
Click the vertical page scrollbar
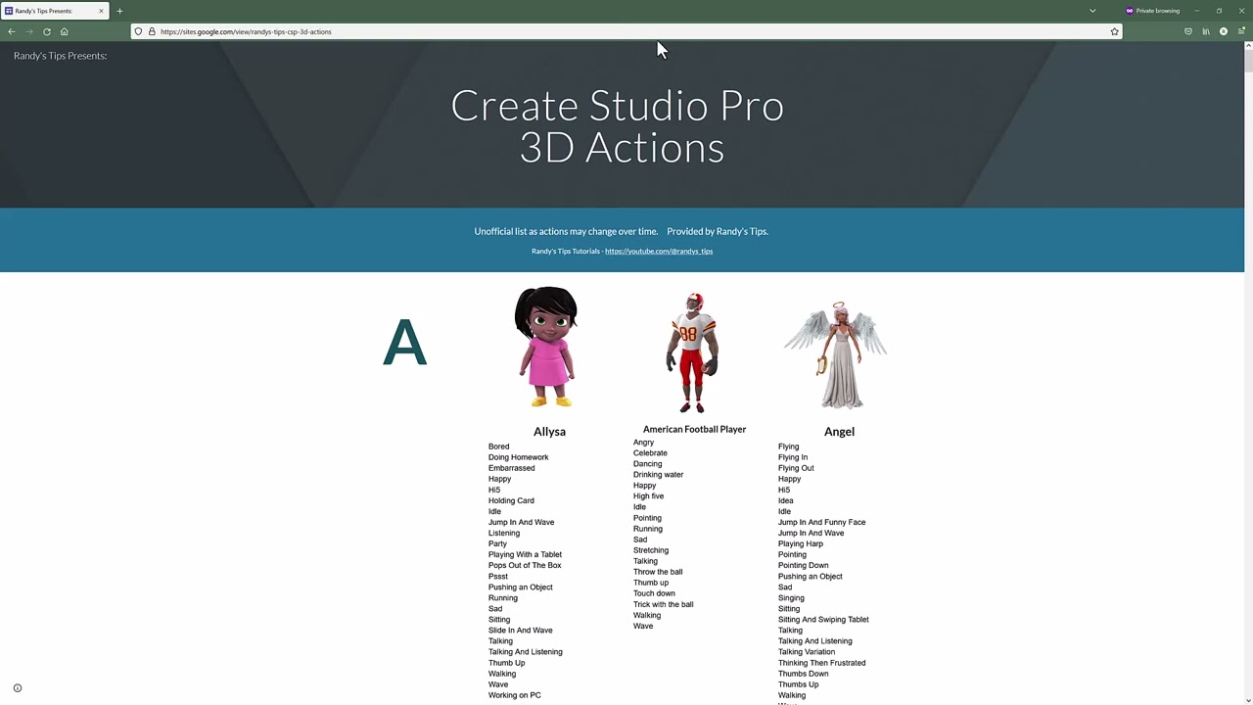tap(1248, 372)
